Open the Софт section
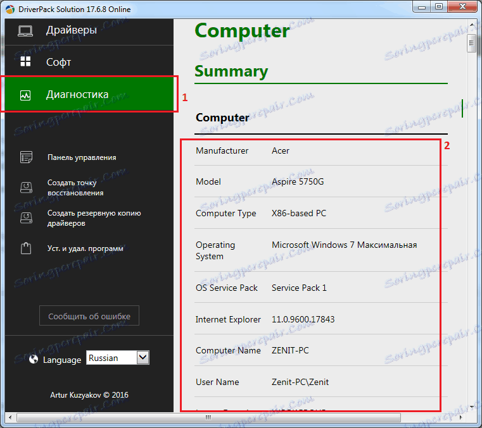The image size is (482, 428). pyautogui.click(x=89, y=62)
